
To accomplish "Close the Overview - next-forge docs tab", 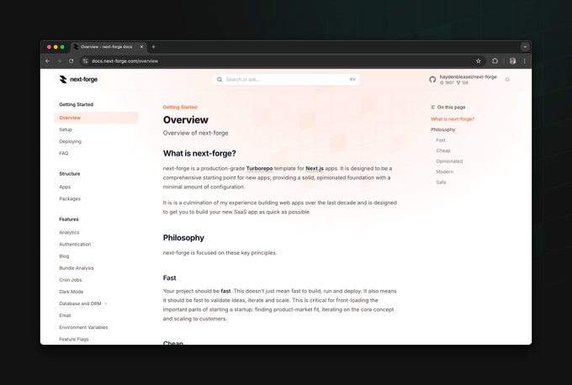I will tap(141, 47).
